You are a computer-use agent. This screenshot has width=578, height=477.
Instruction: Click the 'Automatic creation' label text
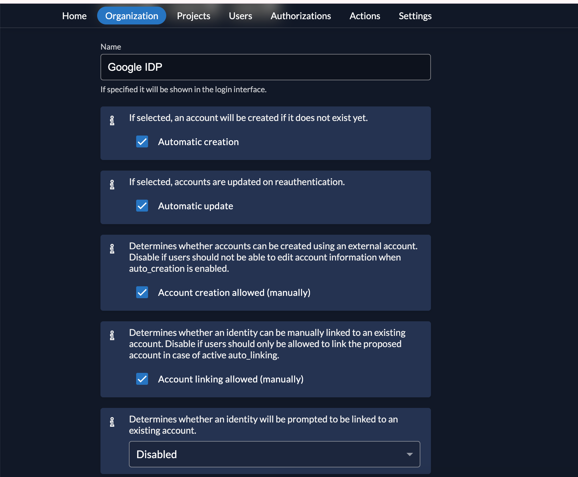[198, 142]
